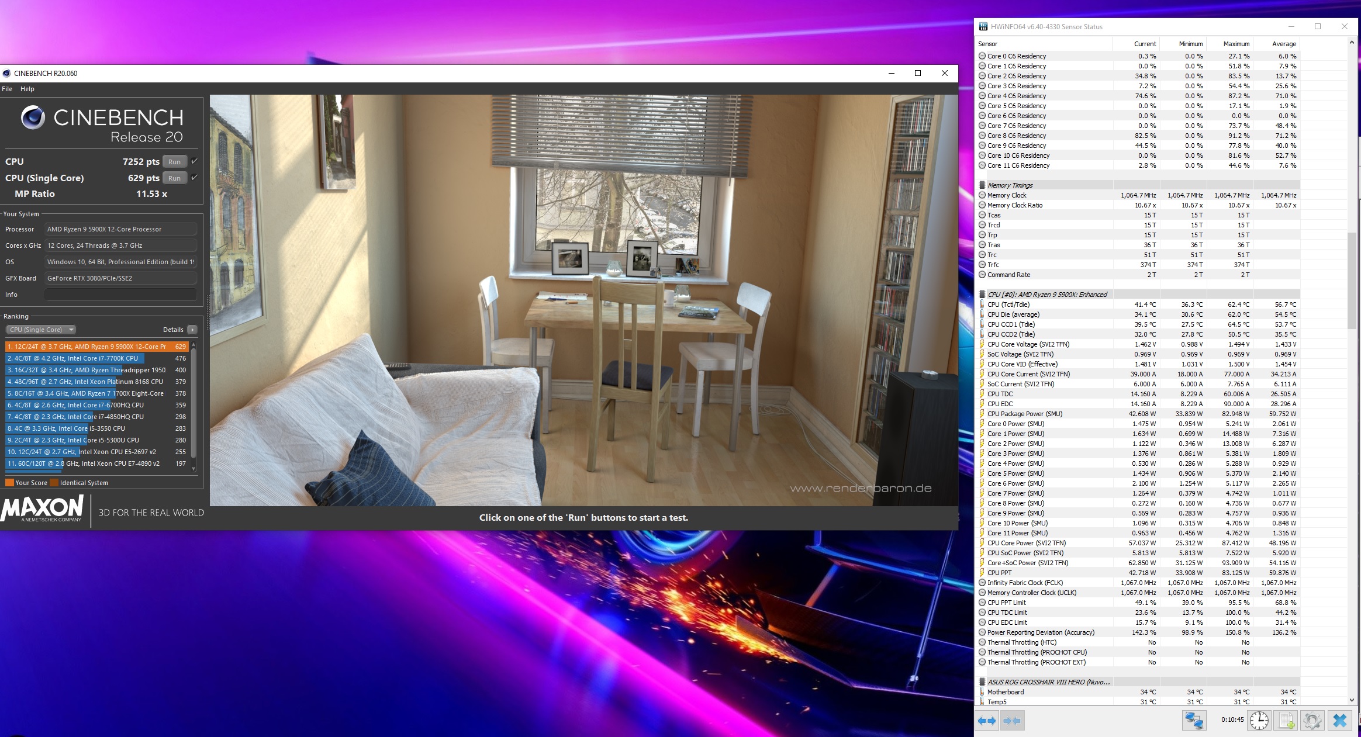Click the circle icon beside Thermal Throttling (HTC)
Image resolution: width=1361 pixels, height=737 pixels.
click(x=982, y=642)
